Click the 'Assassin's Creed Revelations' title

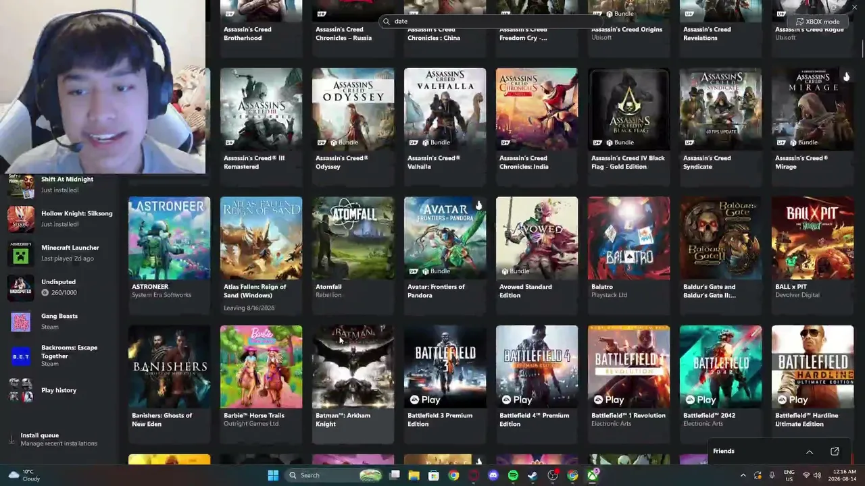[707, 34]
